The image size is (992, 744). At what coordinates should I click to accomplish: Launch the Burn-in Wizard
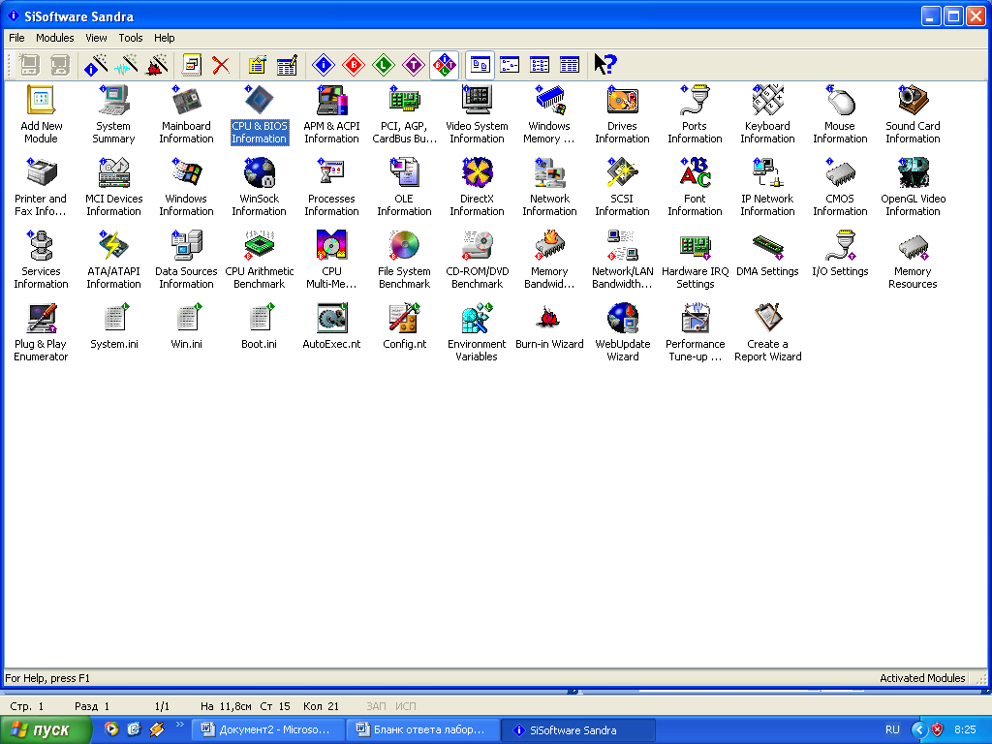(x=549, y=327)
